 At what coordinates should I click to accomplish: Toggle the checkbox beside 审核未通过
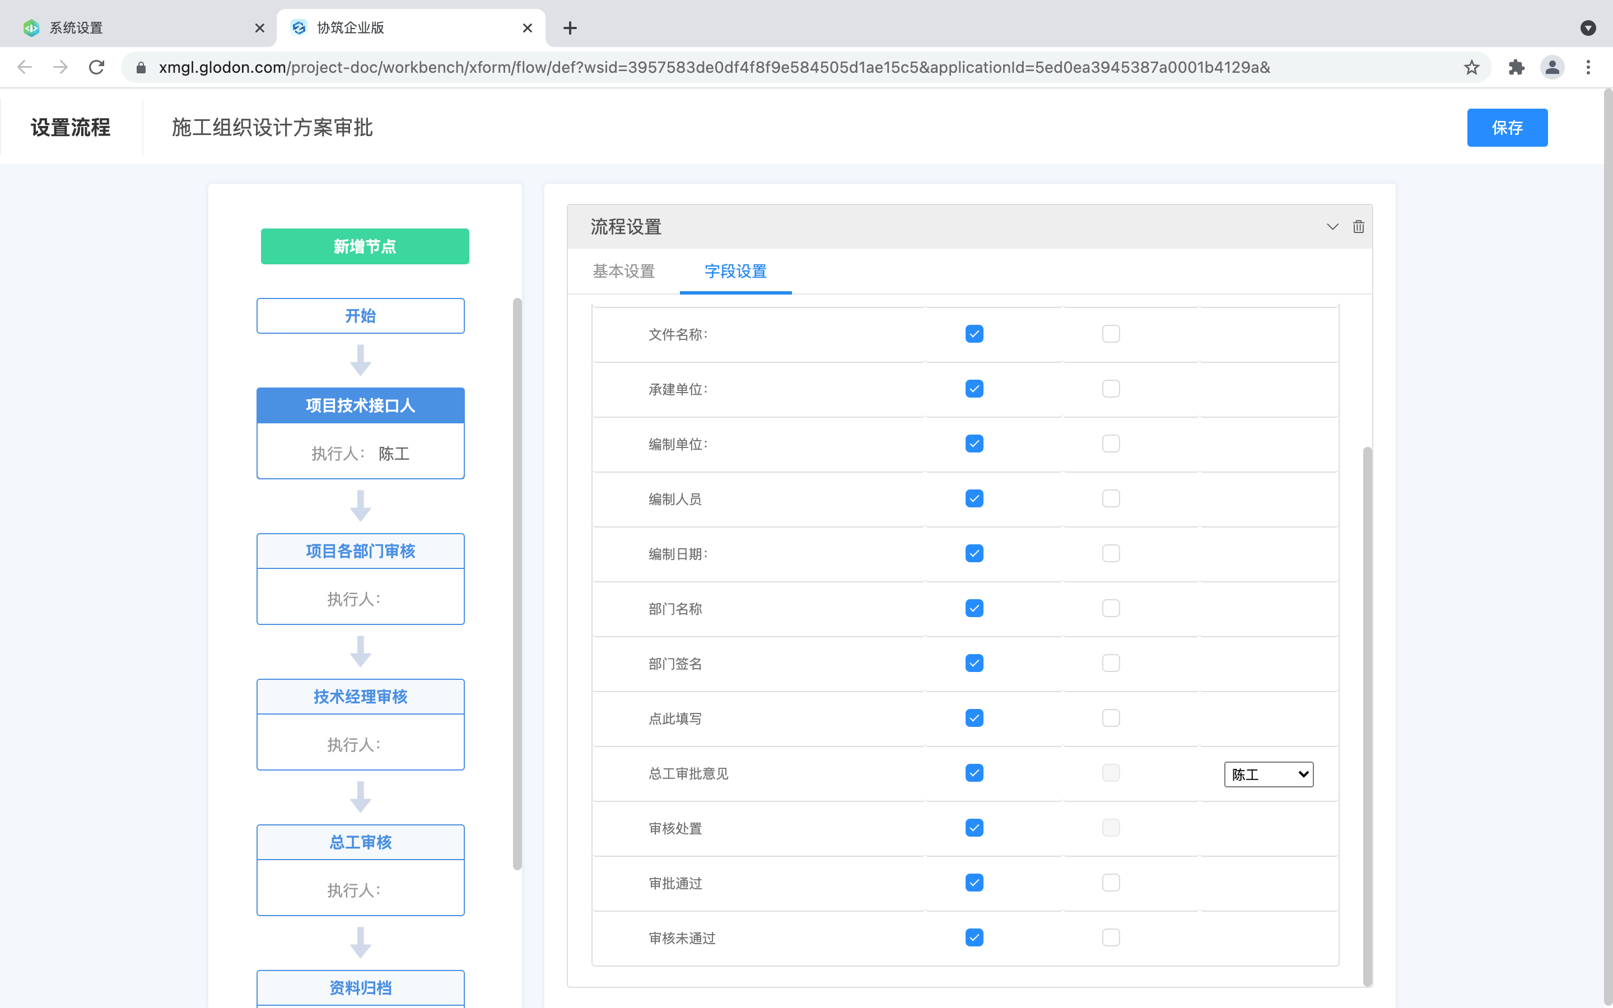(974, 937)
